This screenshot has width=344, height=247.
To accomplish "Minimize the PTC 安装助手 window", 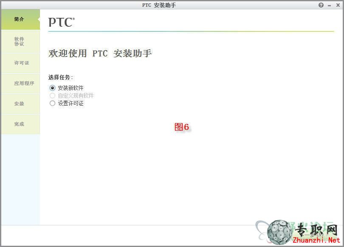I will 329,6.
